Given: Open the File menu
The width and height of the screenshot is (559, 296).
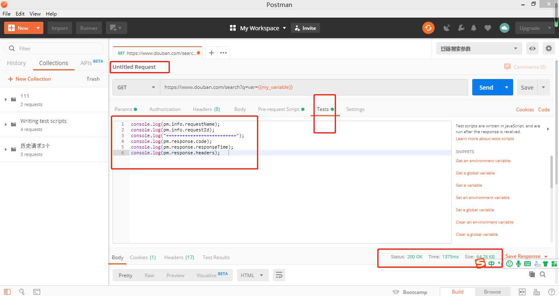Looking at the screenshot, I should 7,14.
